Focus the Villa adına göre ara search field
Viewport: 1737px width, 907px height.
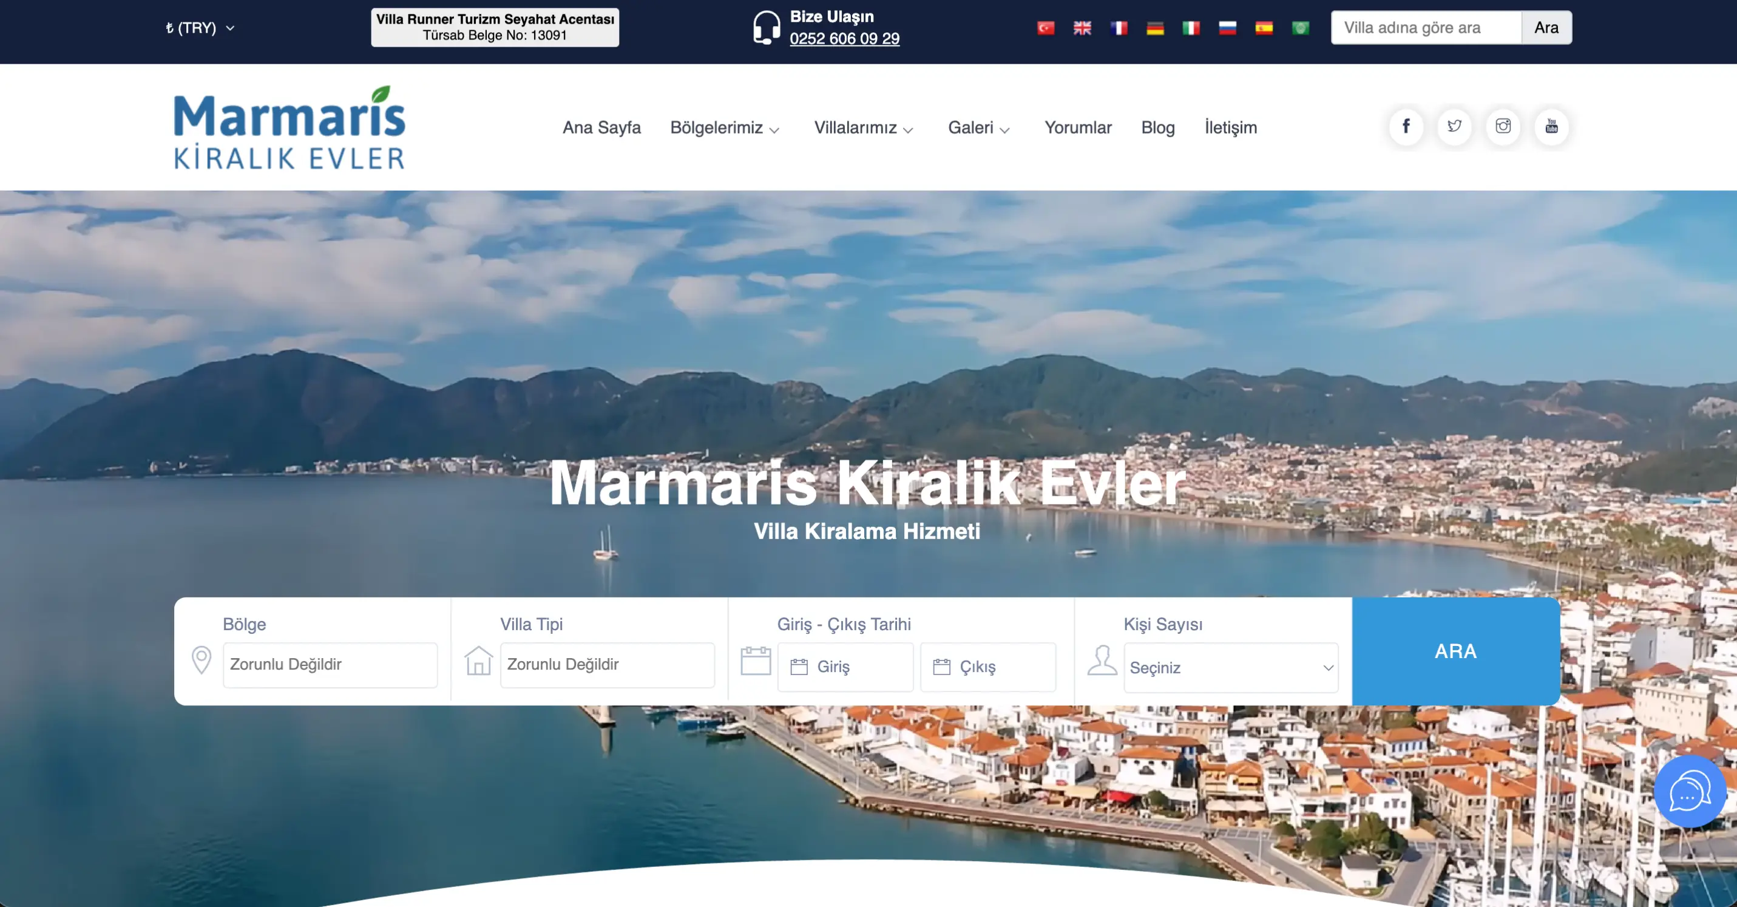point(1426,28)
